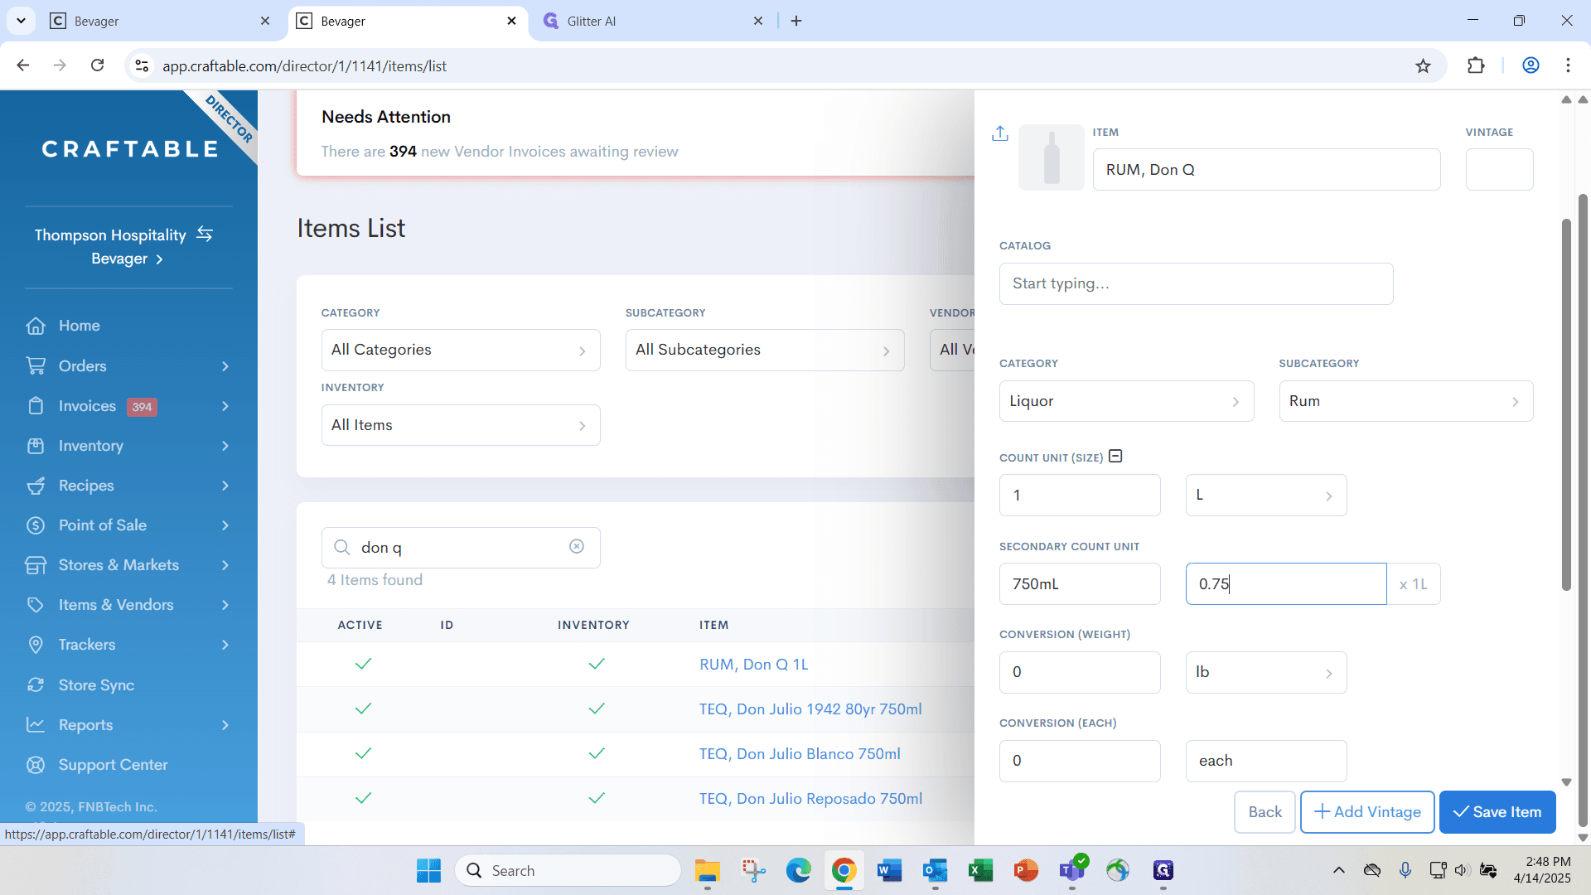Open the Liquor category dropdown
This screenshot has height=895, width=1591.
click(x=1126, y=401)
